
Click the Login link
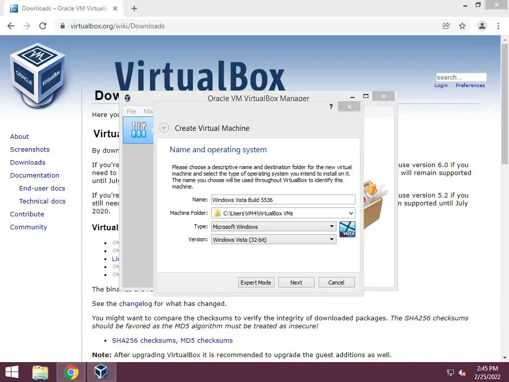[441, 86]
